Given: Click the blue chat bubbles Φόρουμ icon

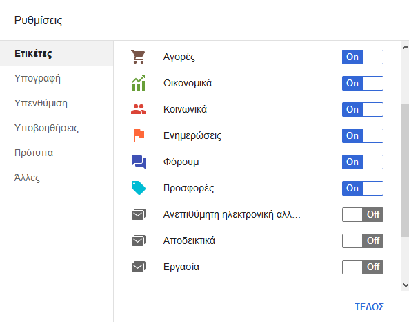Looking at the screenshot, I should coord(139,162).
